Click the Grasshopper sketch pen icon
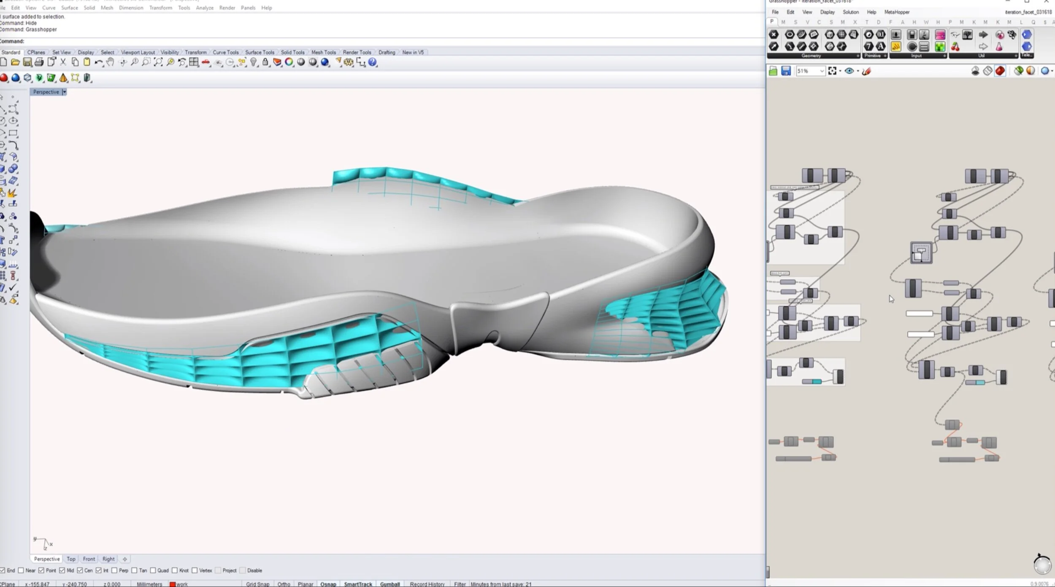The height and width of the screenshot is (587, 1055). tap(867, 71)
